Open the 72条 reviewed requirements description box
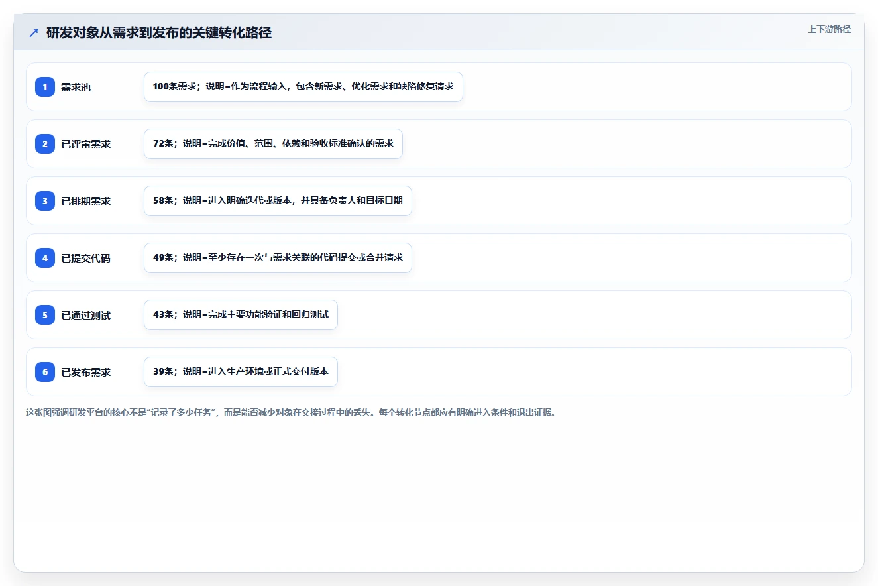The width and height of the screenshot is (878, 586). (x=273, y=144)
